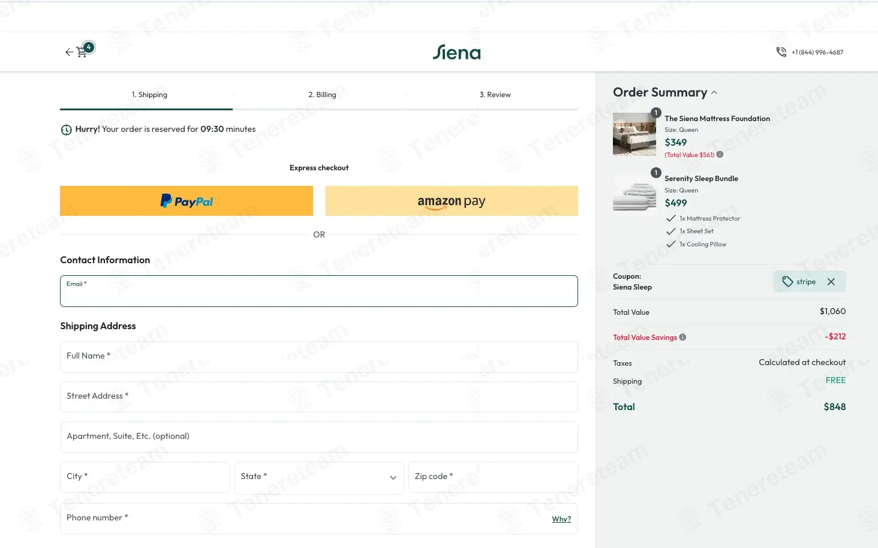Click the City field
Viewport: 878px width, 548px height.
(145, 477)
